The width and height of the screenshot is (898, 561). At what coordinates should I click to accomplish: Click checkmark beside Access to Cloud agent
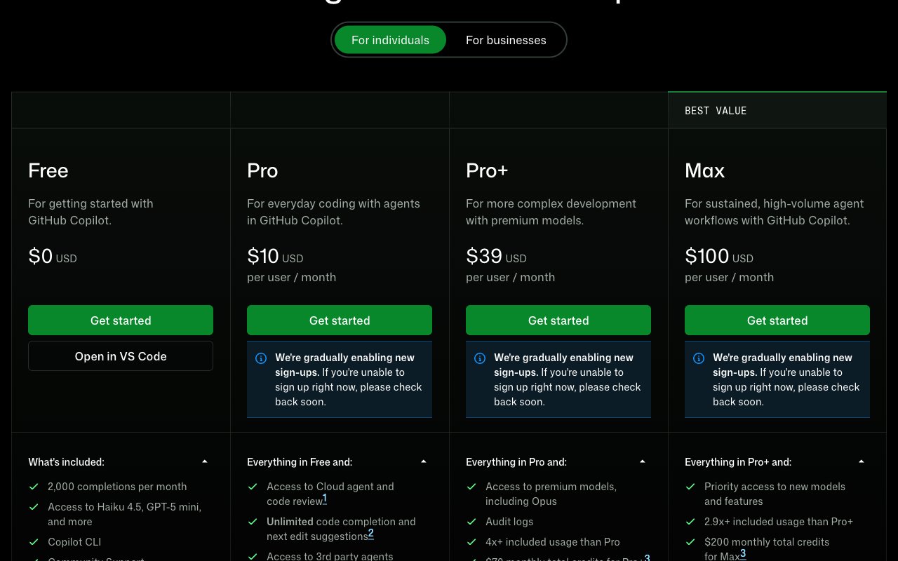tap(253, 486)
